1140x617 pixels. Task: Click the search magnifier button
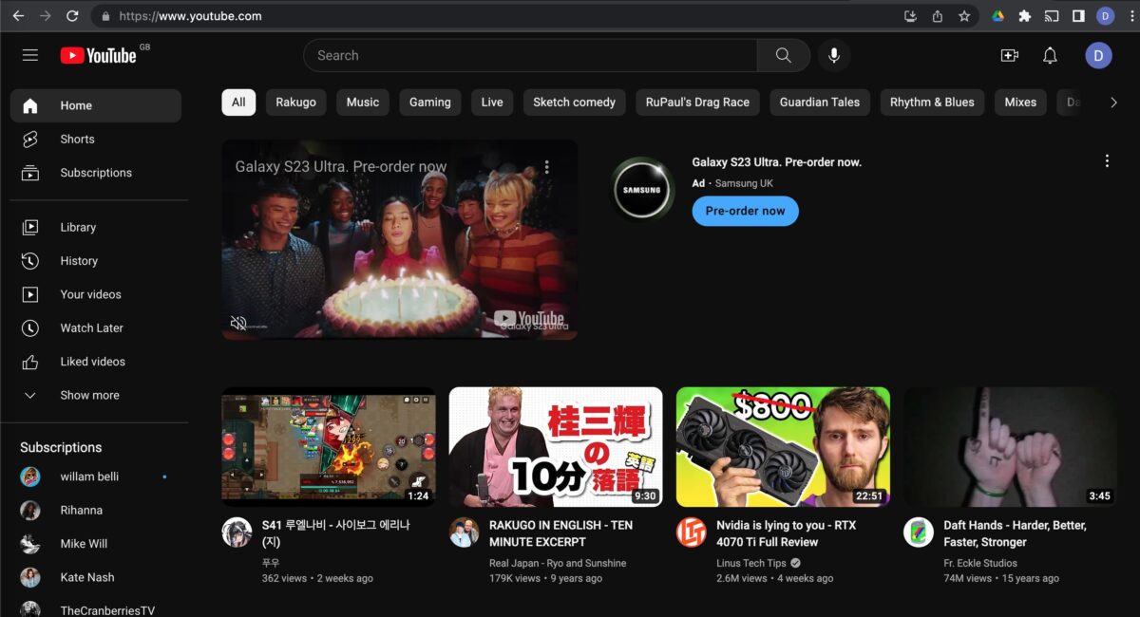coord(783,55)
